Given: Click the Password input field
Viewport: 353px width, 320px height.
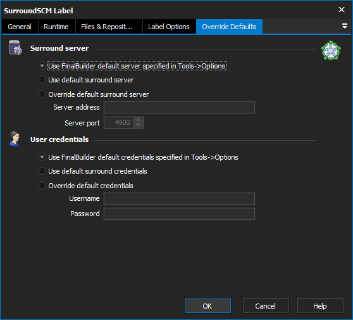Looking at the screenshot, I should (179, 214).
